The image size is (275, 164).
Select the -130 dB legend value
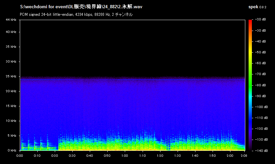point(261,140)
